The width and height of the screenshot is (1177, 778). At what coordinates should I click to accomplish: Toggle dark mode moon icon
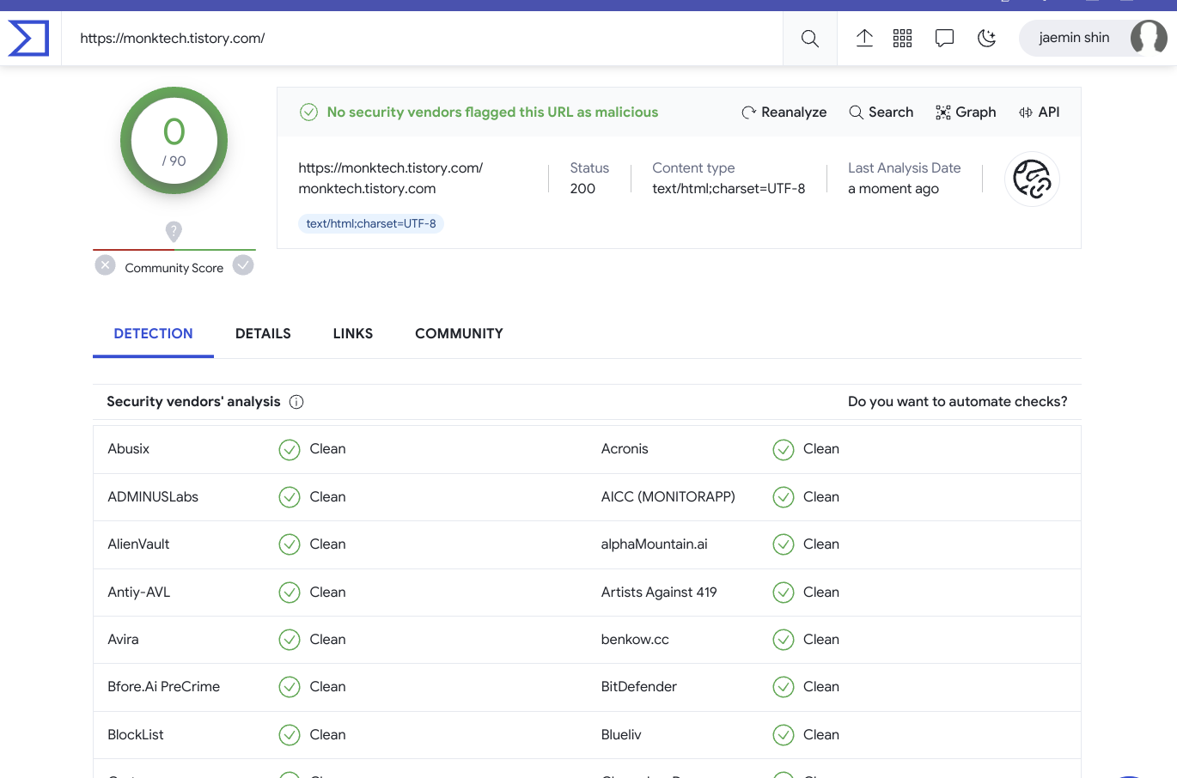(986, 38)
